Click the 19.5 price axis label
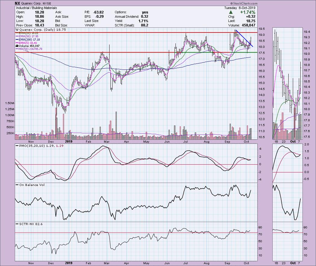316x266 pixels. tap(262, 29)
